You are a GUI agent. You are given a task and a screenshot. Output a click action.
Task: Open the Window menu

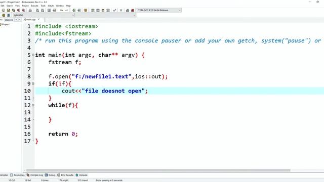pos(60,6)
